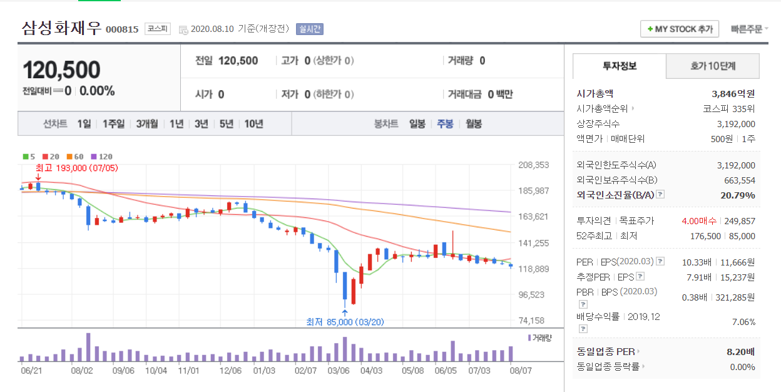Click the 249,857 target price value
Image resolution: width=781 pixels, height=392 pixels.
point(740,220)
